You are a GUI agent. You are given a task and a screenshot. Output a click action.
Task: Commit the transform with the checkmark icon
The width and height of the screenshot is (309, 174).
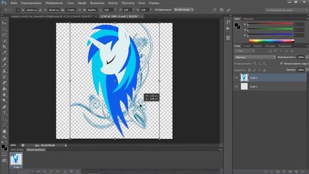click(x=228, y=10)
